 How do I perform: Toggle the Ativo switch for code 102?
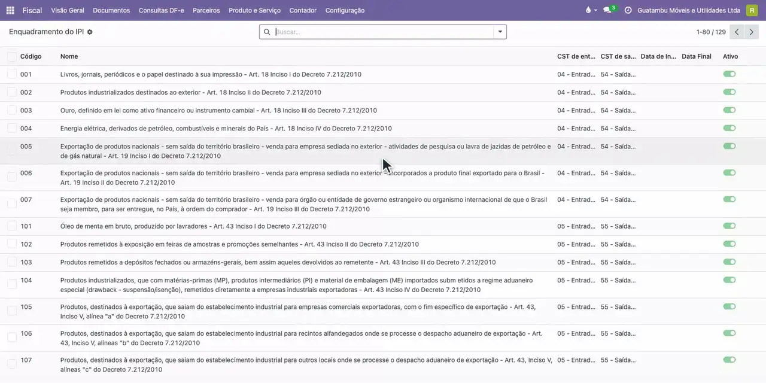[729, 244]
